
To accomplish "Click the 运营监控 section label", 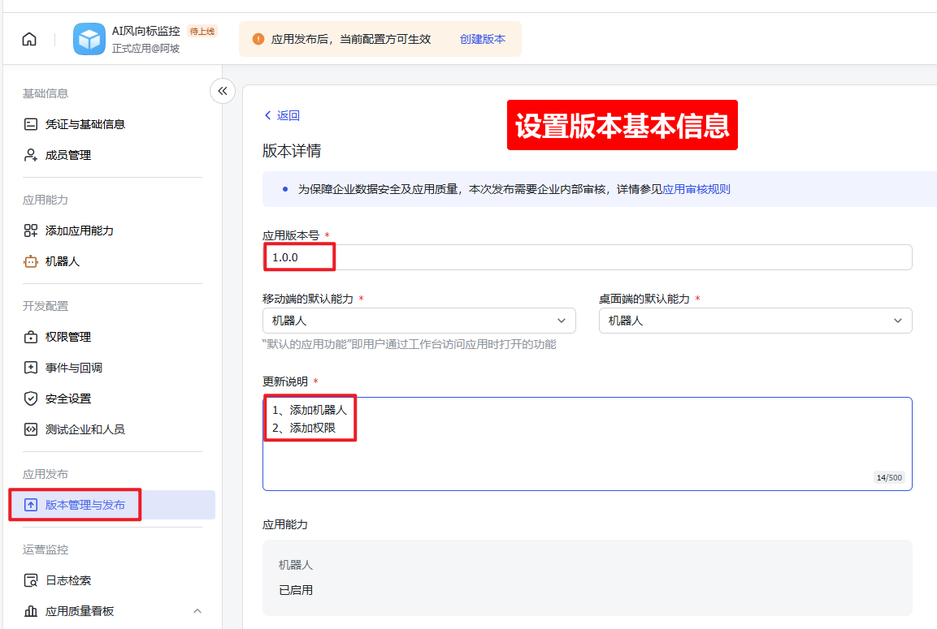I will pos(46,549).
